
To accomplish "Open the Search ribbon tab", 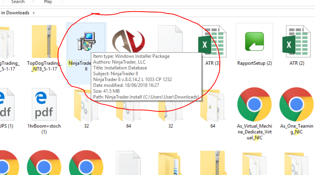I will click(18, 2).
